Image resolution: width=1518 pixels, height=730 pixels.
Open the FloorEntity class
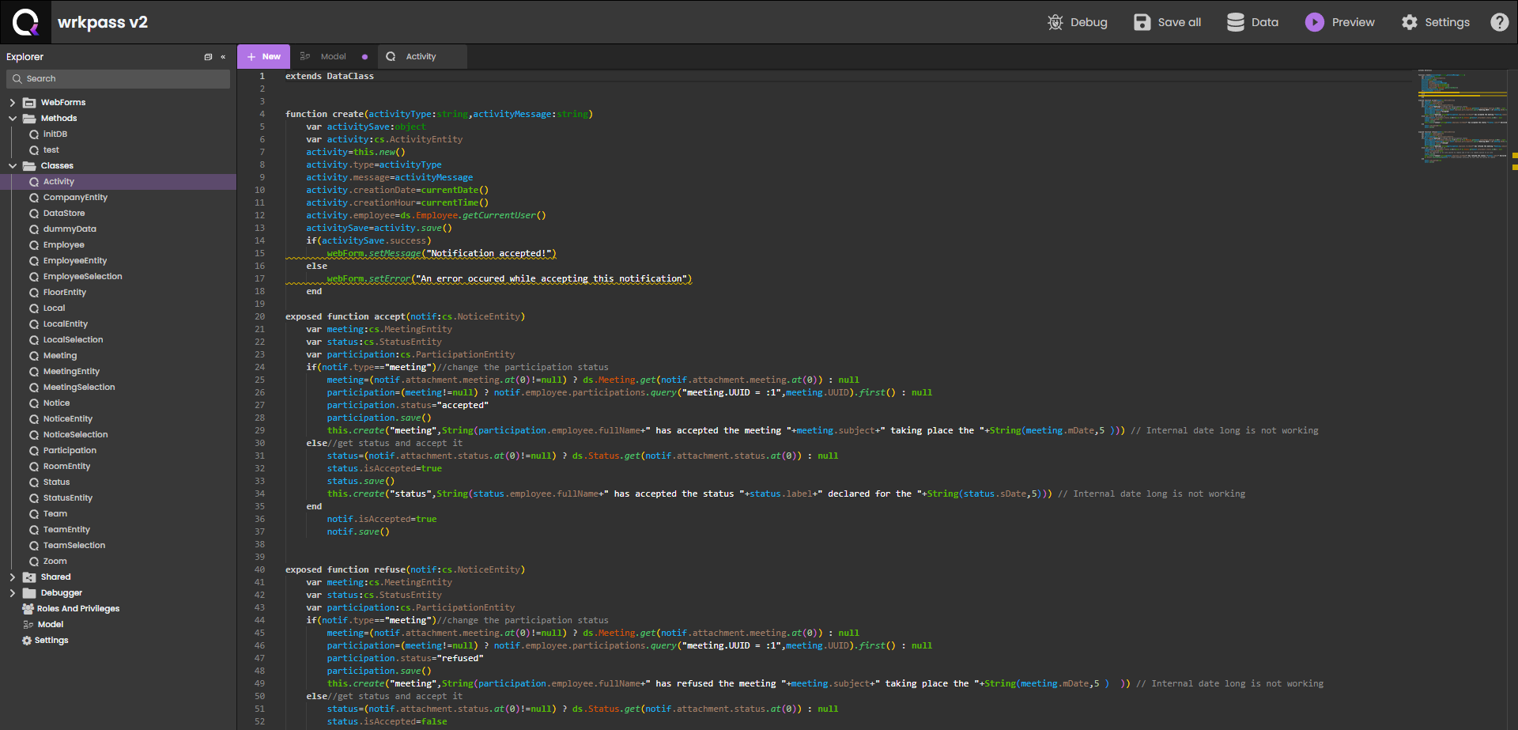[x=64, y=293]
